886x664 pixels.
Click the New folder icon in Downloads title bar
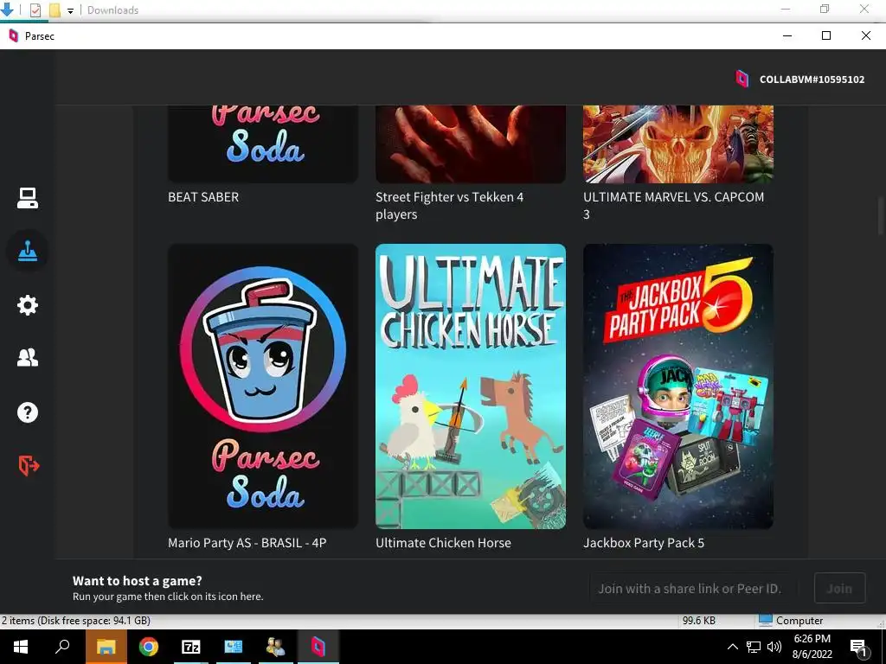click(x=55, y=10)
